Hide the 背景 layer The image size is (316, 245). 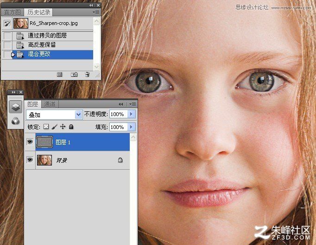(30, 160)
